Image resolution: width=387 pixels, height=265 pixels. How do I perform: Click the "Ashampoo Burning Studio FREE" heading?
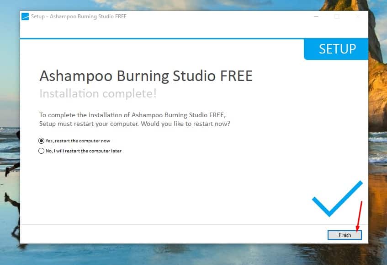coord(146,76)
